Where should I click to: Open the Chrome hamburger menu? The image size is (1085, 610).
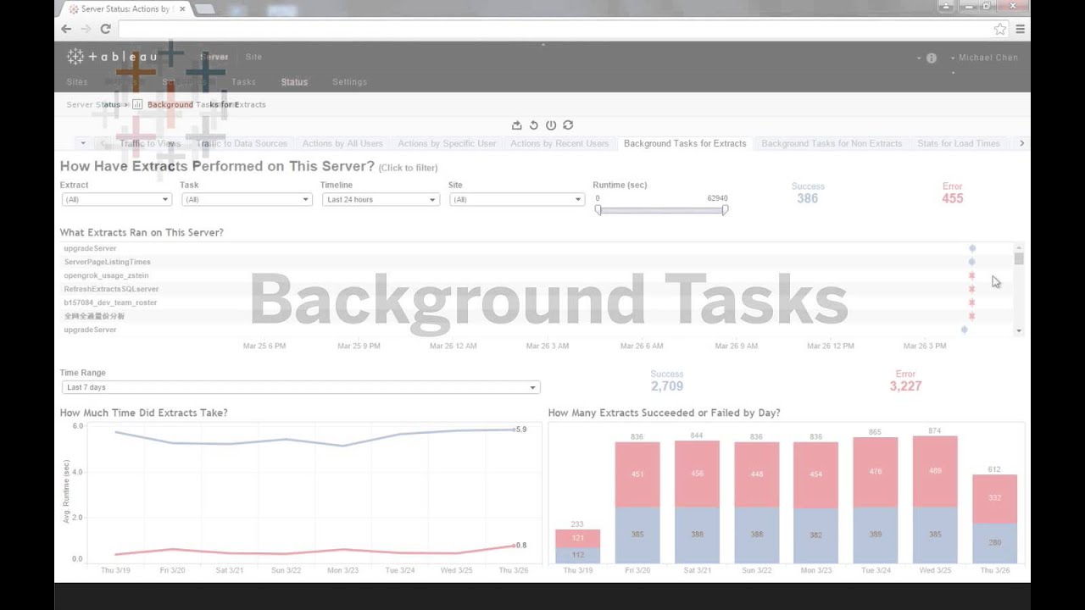click(1021, 29)
